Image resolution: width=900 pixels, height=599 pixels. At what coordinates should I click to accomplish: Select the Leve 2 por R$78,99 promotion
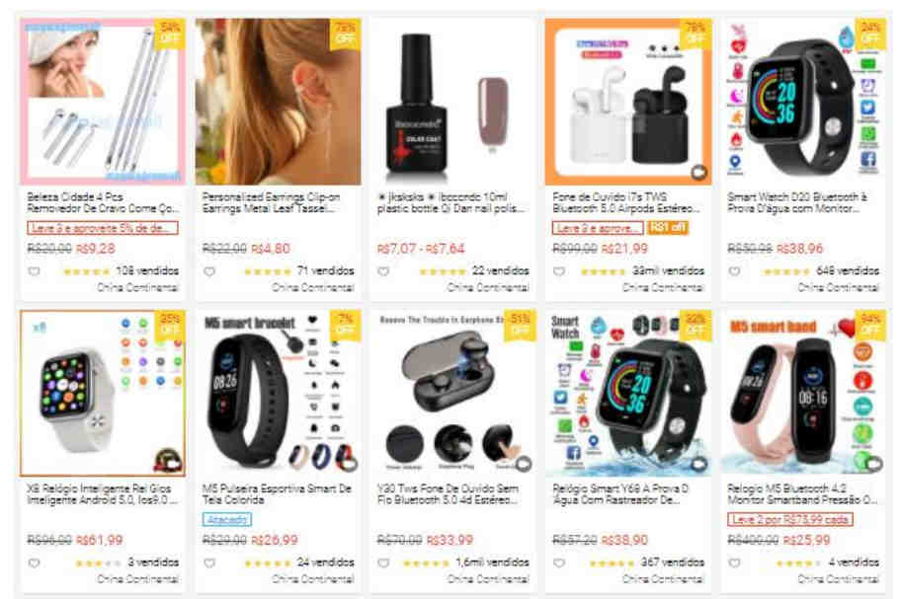point(789,519)
